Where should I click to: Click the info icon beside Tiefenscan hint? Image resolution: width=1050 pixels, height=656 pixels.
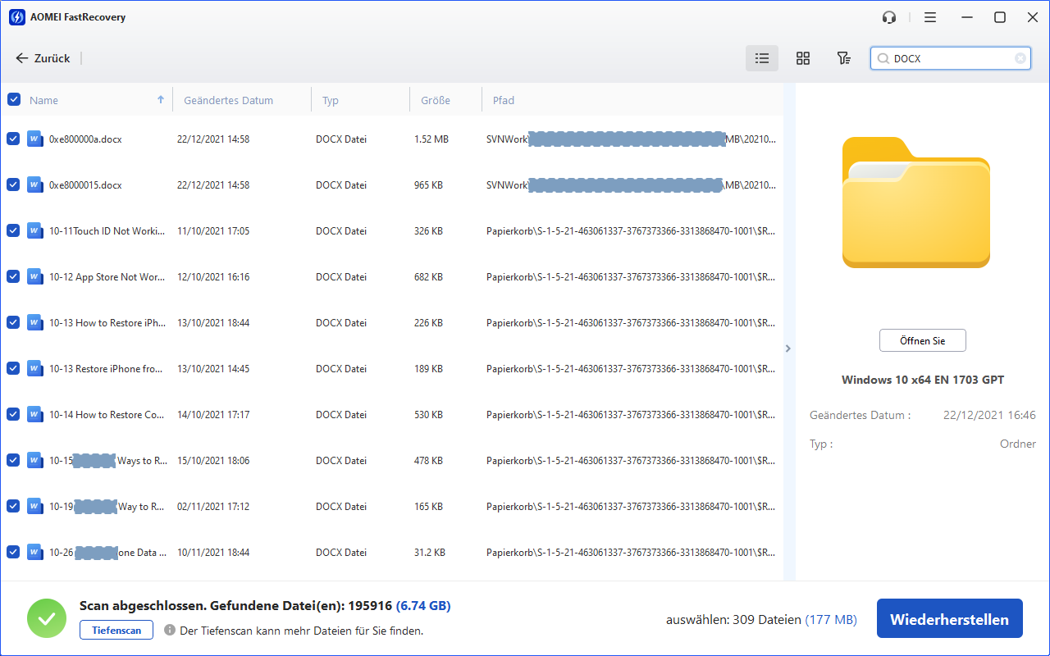tap(170, 631)
